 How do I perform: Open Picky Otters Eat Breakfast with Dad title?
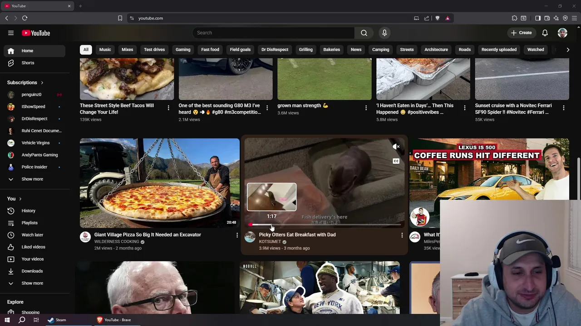[297, 235]
